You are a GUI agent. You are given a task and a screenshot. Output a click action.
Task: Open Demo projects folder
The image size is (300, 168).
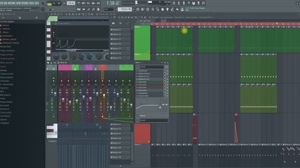click(7, 77)
